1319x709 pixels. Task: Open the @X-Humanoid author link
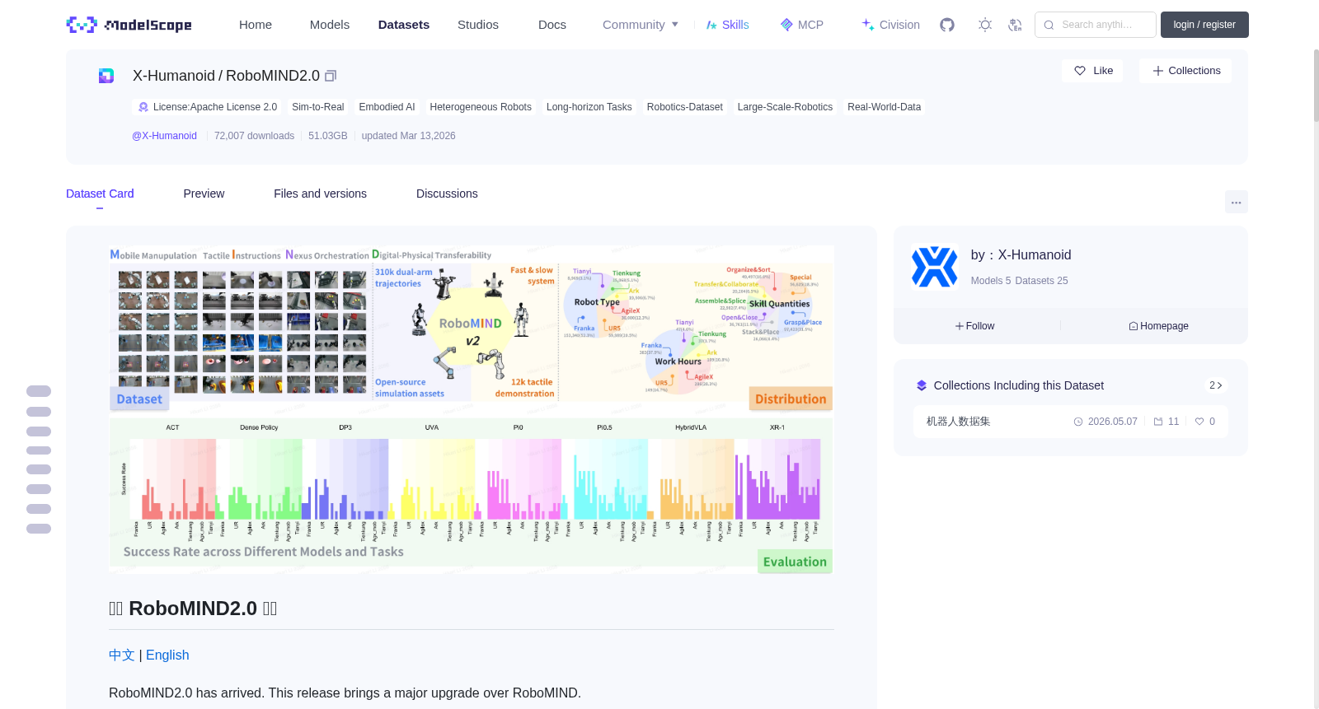tap(164, 136)
